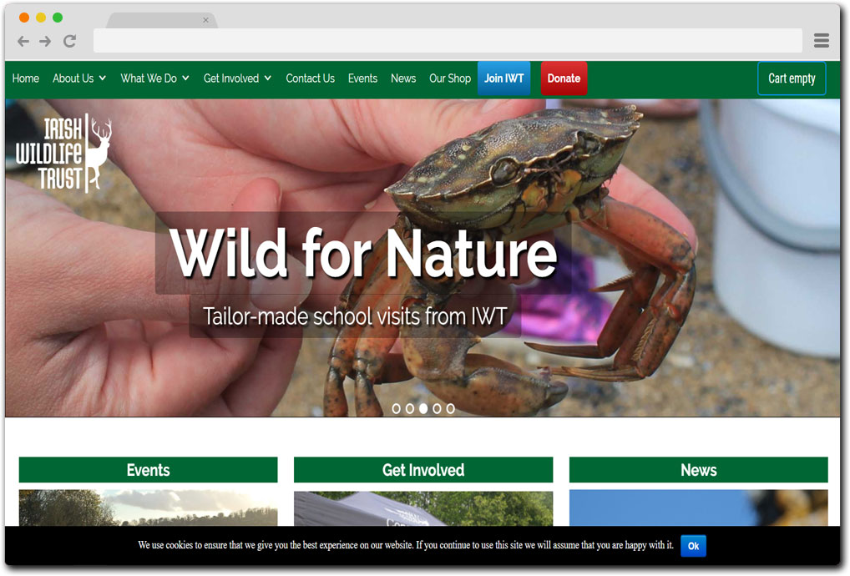Visit Our Shop from the navigation
This screenshot has width=850, height=576.
tap(450, 78)
